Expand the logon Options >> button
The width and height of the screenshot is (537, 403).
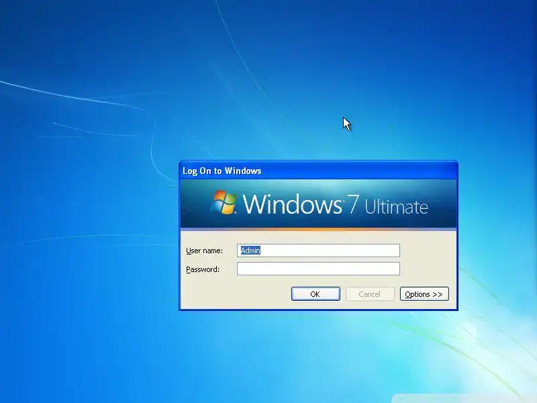click(424, 294)
